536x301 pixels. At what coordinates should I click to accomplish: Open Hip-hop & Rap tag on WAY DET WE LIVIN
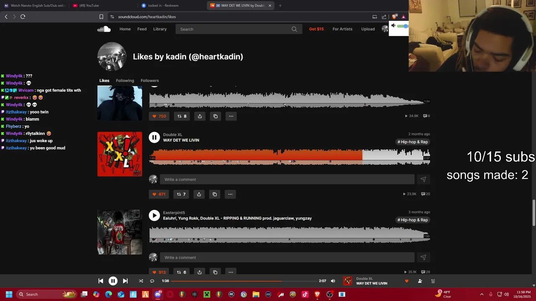click(x=412, y=142)
